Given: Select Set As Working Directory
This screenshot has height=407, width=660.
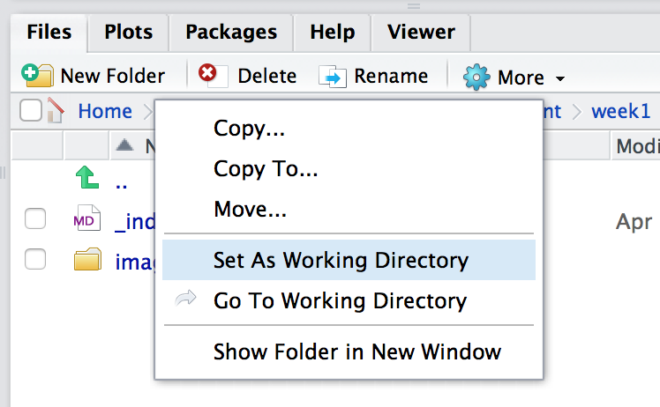Looking at the screenshot, I should tap(341, 260).
